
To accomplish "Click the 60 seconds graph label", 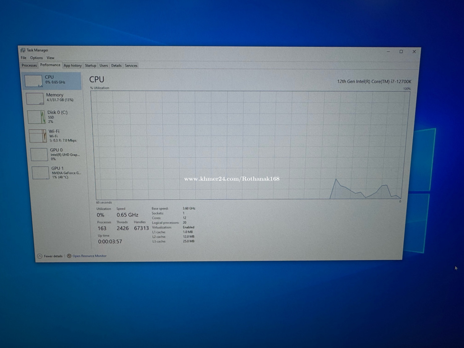I will point(104,203).
